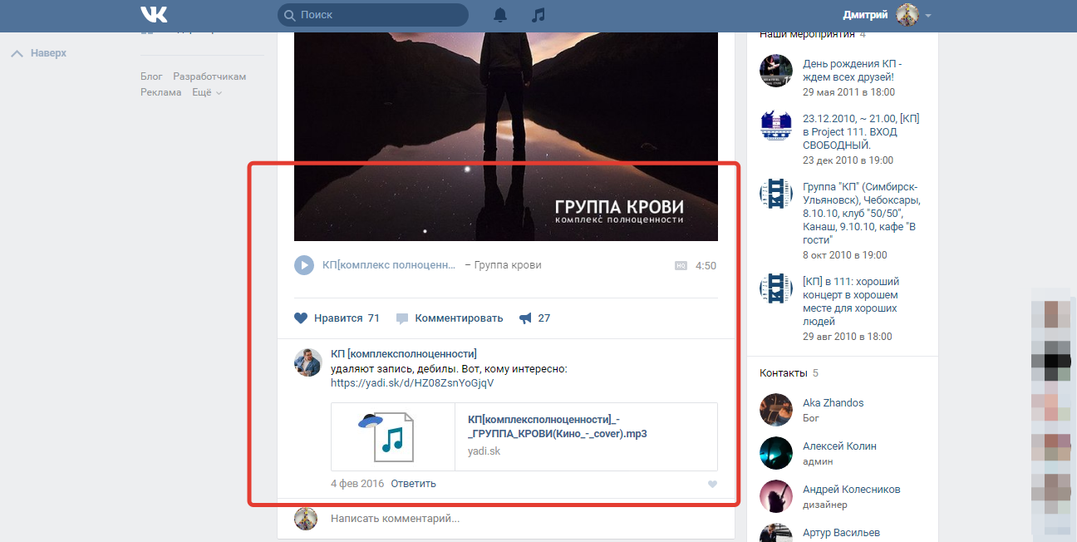
Task: Open contact Aka Zhandos
Action: tap(834, 402)
